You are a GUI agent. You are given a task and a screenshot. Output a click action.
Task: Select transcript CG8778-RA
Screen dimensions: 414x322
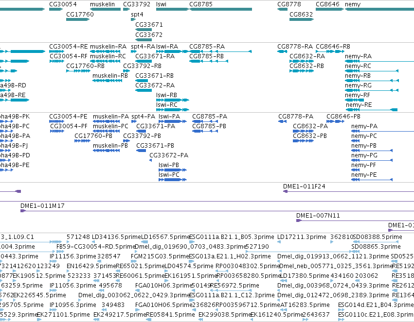(x=295, y=47)
